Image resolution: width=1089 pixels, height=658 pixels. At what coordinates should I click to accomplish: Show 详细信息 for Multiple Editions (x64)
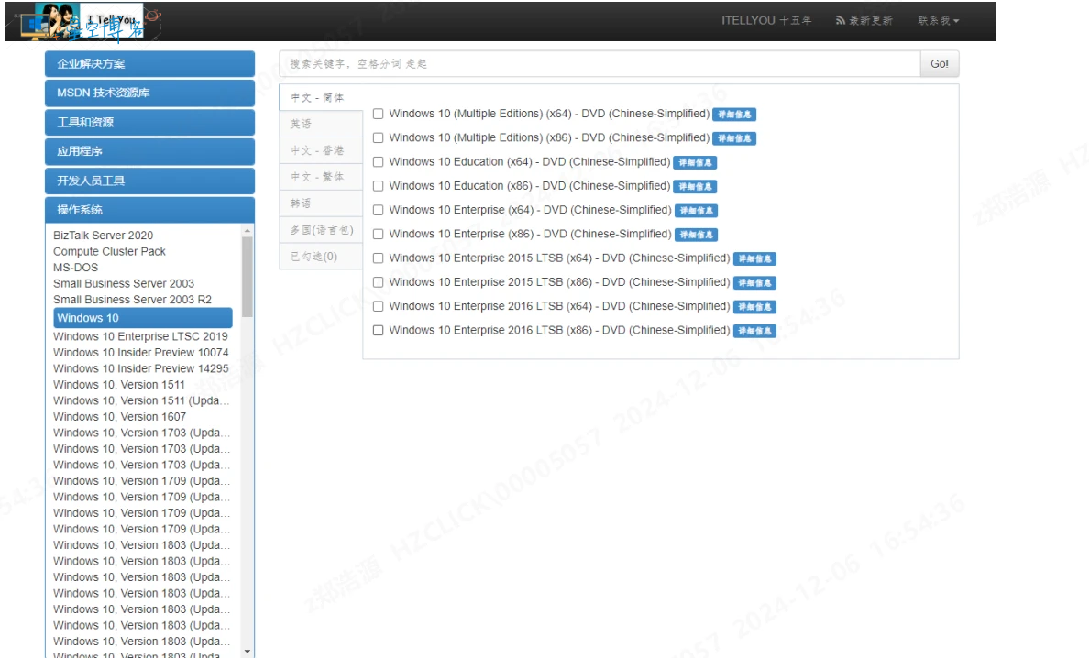pos(734,115)
